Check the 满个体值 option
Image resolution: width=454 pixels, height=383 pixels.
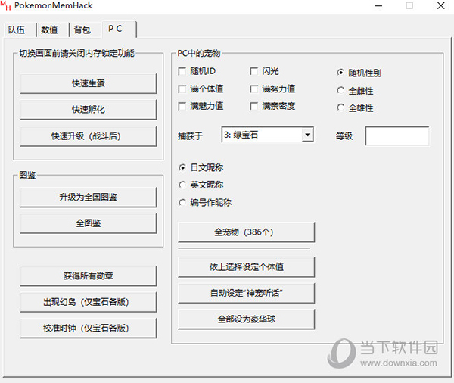tap(182, 89)
